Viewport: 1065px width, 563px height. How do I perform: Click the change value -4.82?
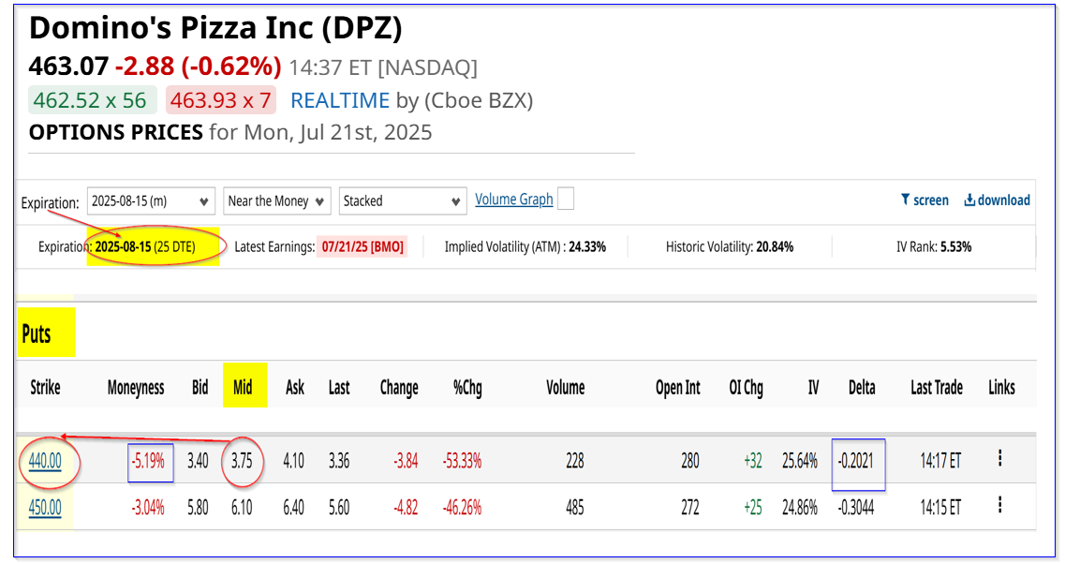pyautogui.click(x=406, y=508)
